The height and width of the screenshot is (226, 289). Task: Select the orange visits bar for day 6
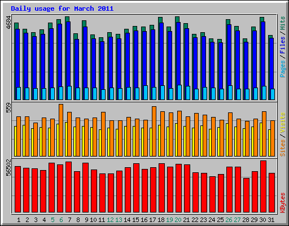coord(61,130)
